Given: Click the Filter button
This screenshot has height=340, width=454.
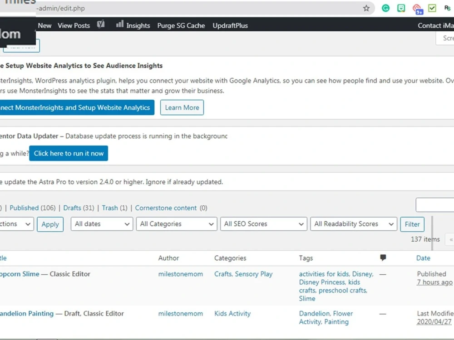Looking at the screenshot, I should tap(412, 224).
